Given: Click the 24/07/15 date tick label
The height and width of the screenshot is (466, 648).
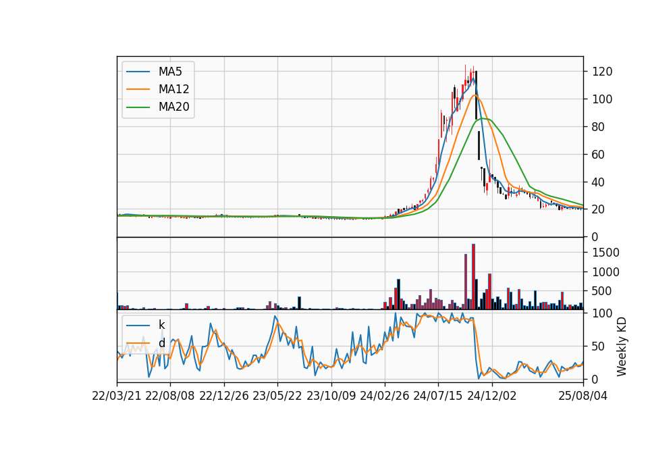Looking at the screenshot, I should pyautogui.click(x=438, y=396).
